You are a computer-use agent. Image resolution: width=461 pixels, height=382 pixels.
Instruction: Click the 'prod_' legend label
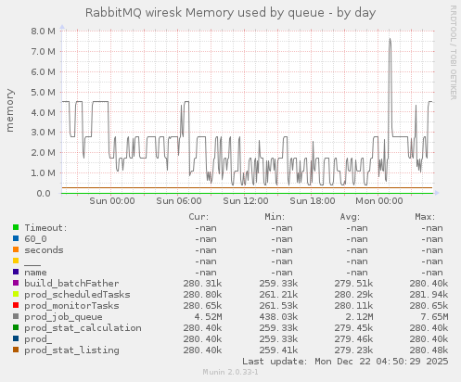38,339
